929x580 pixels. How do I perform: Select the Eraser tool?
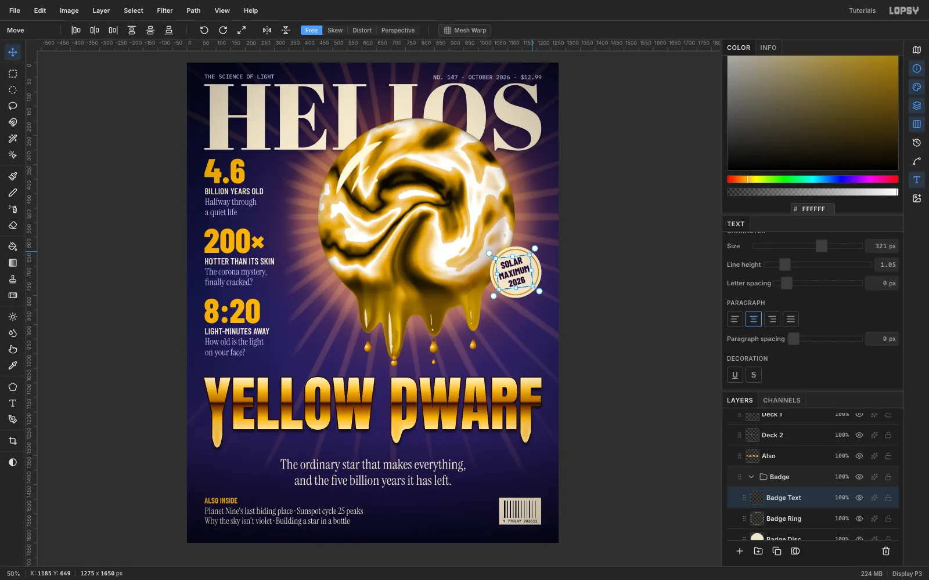click(12, 225)
